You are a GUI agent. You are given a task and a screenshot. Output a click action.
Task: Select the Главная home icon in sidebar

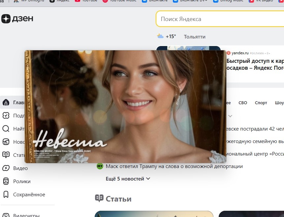tap(6, 102)
